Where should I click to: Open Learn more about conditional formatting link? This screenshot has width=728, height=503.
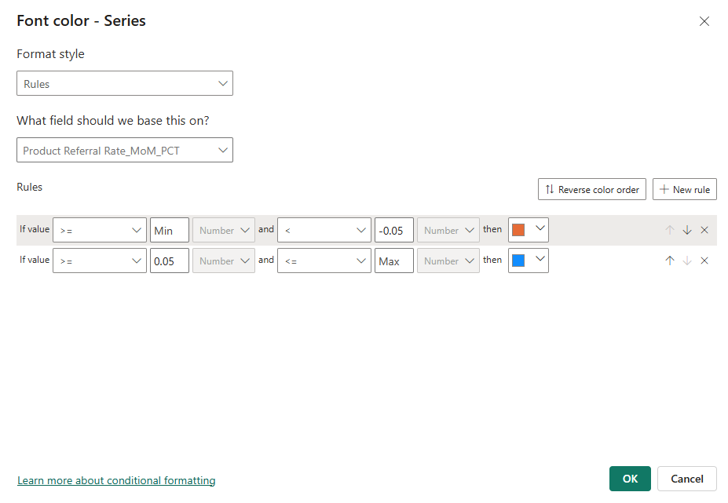[x=116, y=480]
